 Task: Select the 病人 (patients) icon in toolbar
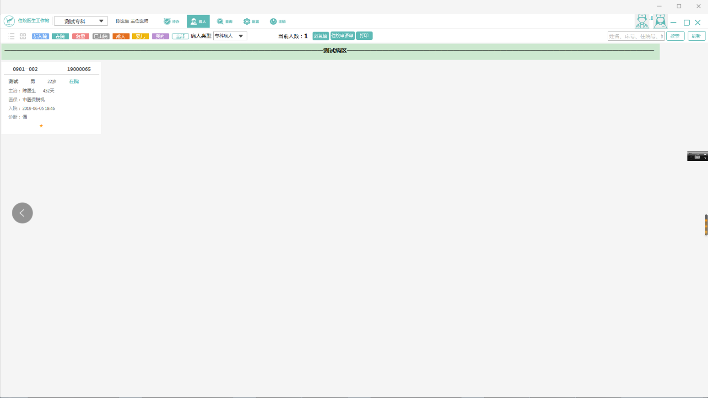[198, 21]
